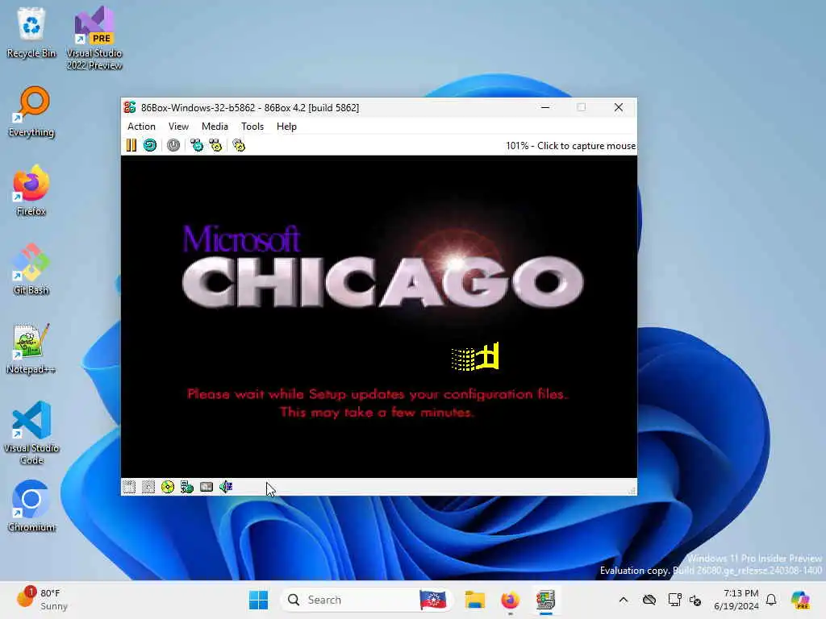Click the 86Box taskbar button

pos(546,600)
